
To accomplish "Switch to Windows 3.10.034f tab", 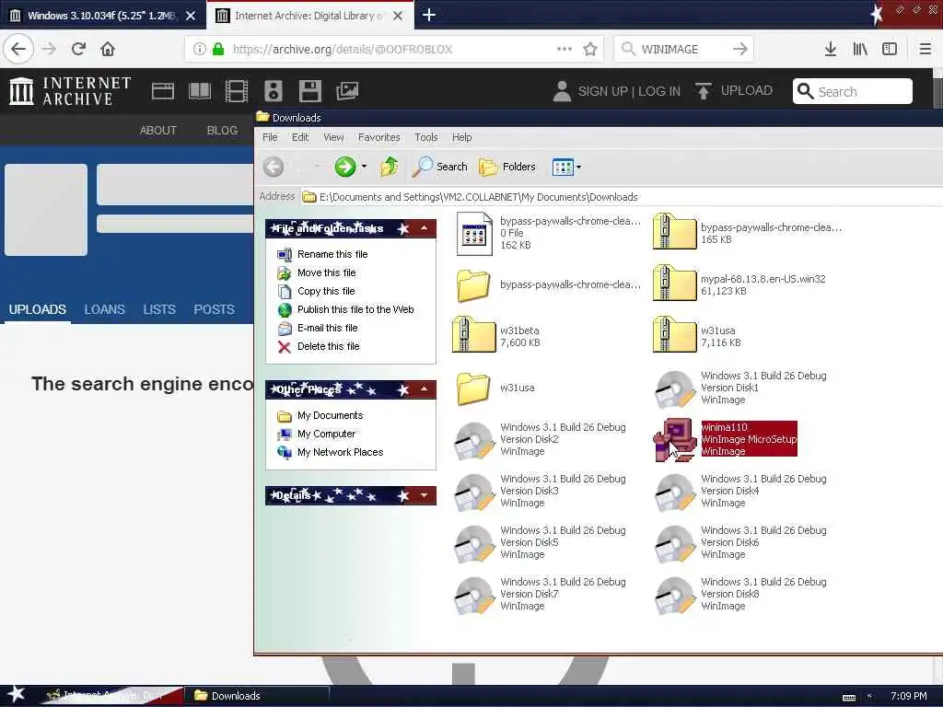I will 103,16.
